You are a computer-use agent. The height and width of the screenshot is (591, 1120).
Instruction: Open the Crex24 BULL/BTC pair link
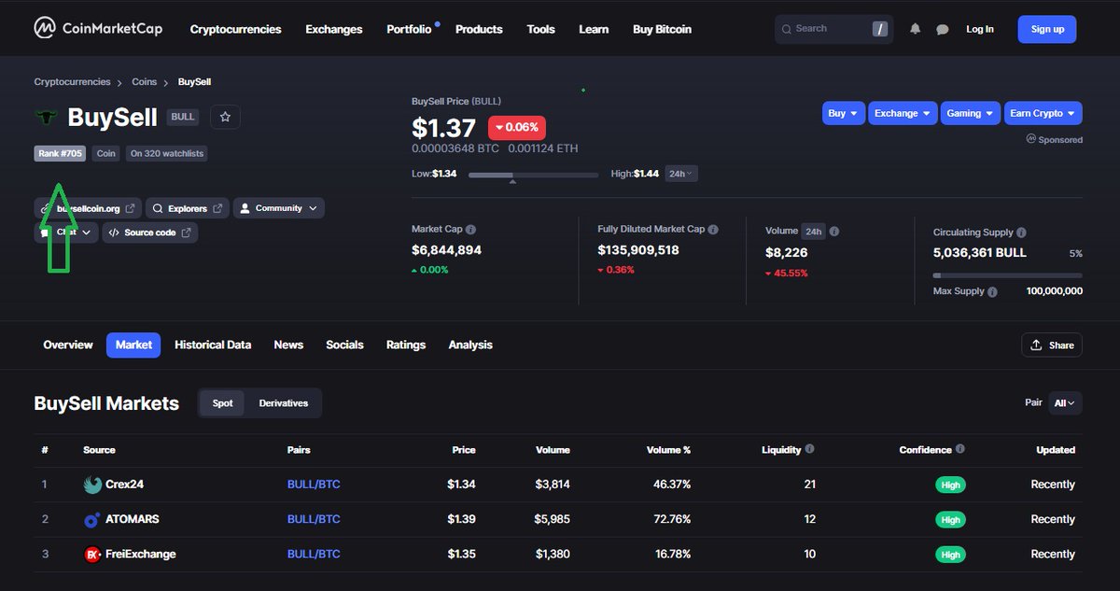pyautogui.click(x=314, y=485)
